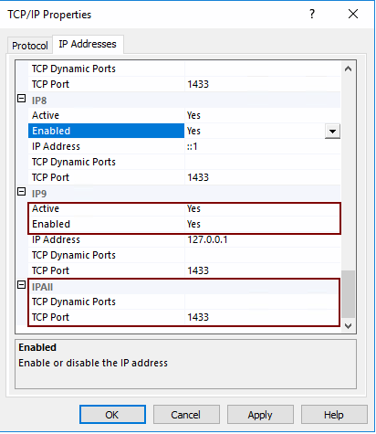Click the IP9 IP Address field 127.0.0.1
Image resolution: width=376 pixels, height=434 pixels.
point(262,239)
